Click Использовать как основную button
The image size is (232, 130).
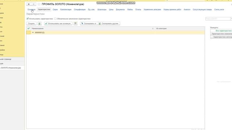pos(58,23)
